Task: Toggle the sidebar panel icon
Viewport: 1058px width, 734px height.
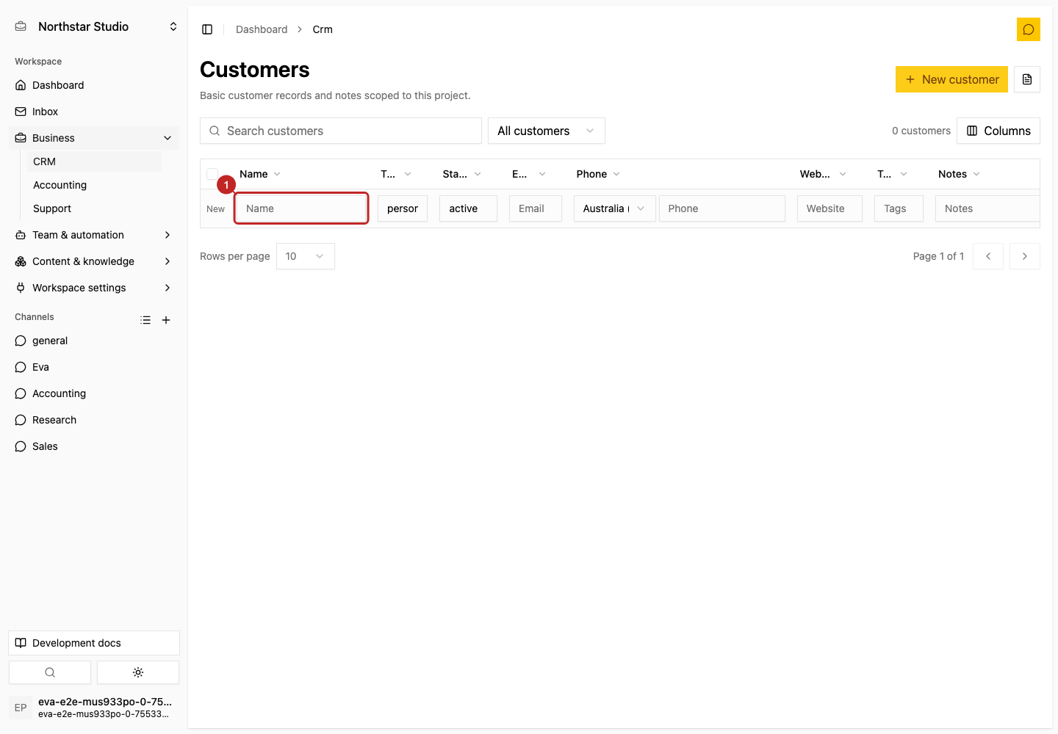Action: coord(207,29)
